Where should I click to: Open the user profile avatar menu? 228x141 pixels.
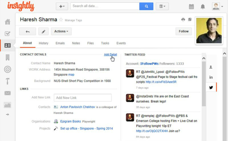217,6
